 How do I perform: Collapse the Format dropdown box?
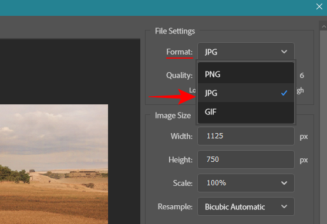click(246, 52)
